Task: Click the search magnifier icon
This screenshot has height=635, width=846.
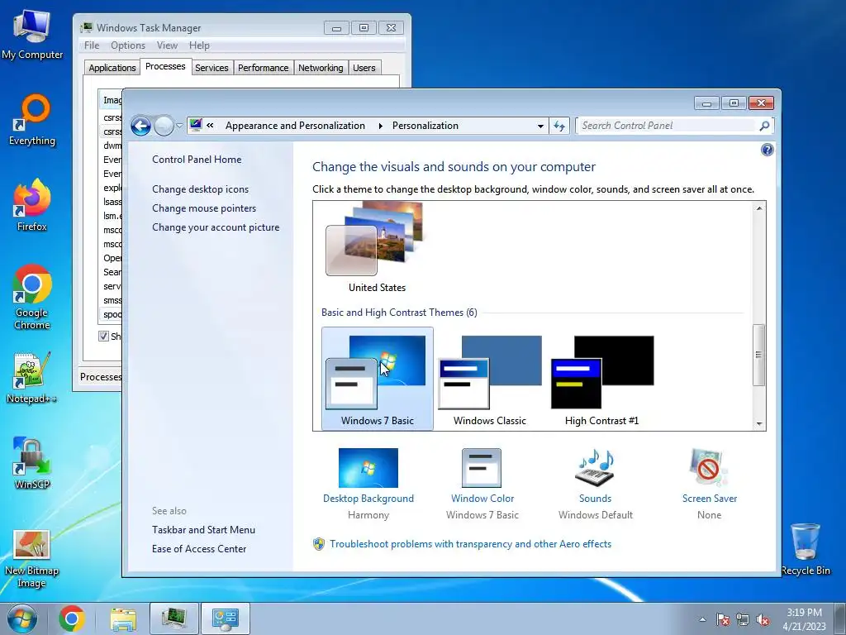Action: tap(764, 126)
